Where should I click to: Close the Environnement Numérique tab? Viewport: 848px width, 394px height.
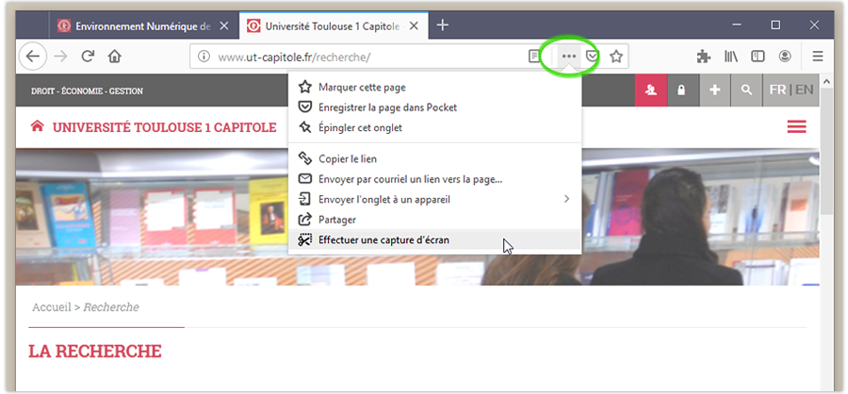(x=225, y=25)
